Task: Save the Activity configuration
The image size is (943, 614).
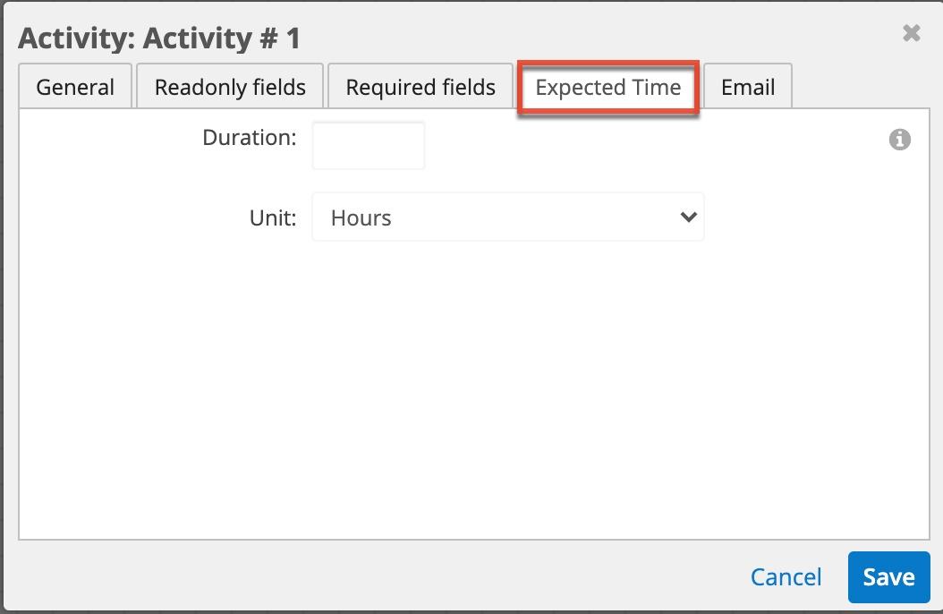Action: tap(888, 576)
